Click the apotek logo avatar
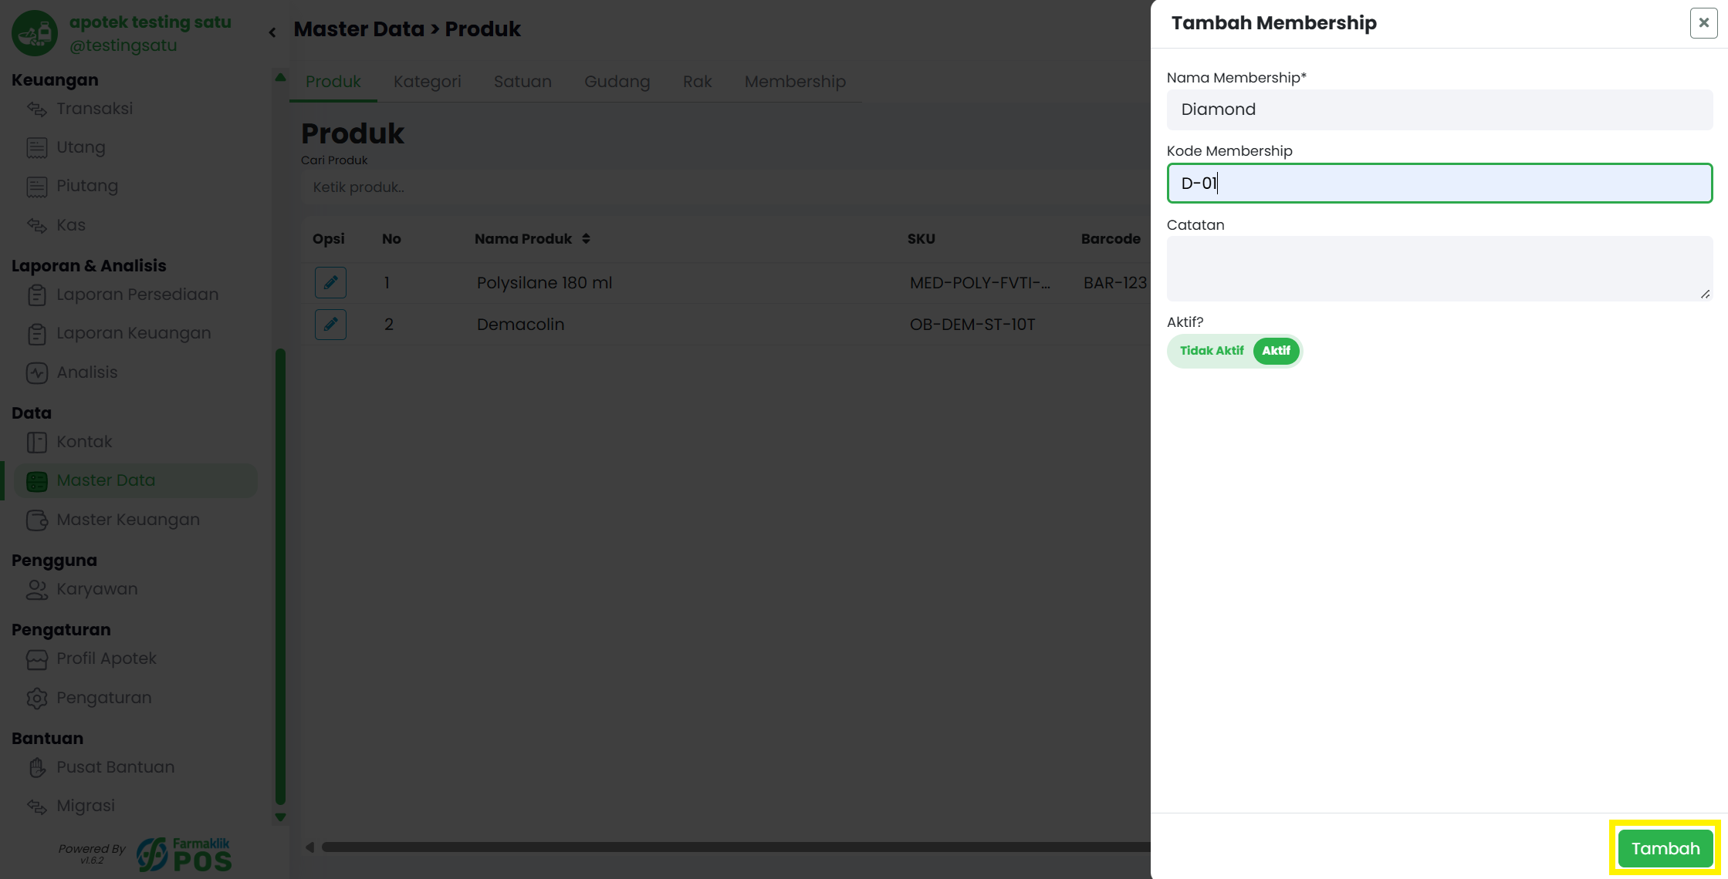Viewport: 1728px width, 879px height. [x=35, y=33]
